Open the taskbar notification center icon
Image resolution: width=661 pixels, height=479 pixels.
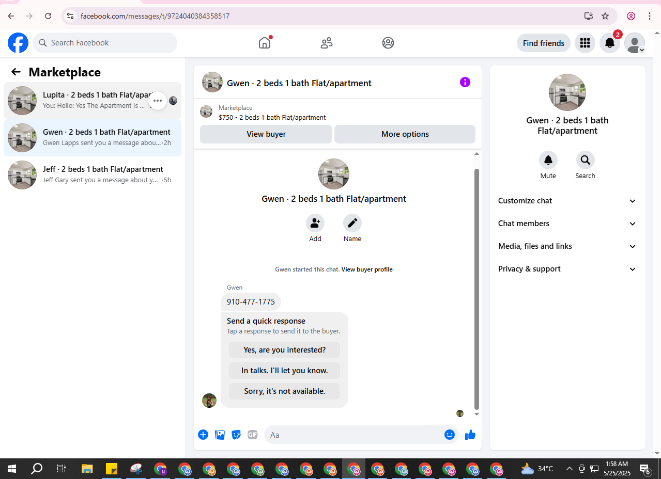click(645, 469)
